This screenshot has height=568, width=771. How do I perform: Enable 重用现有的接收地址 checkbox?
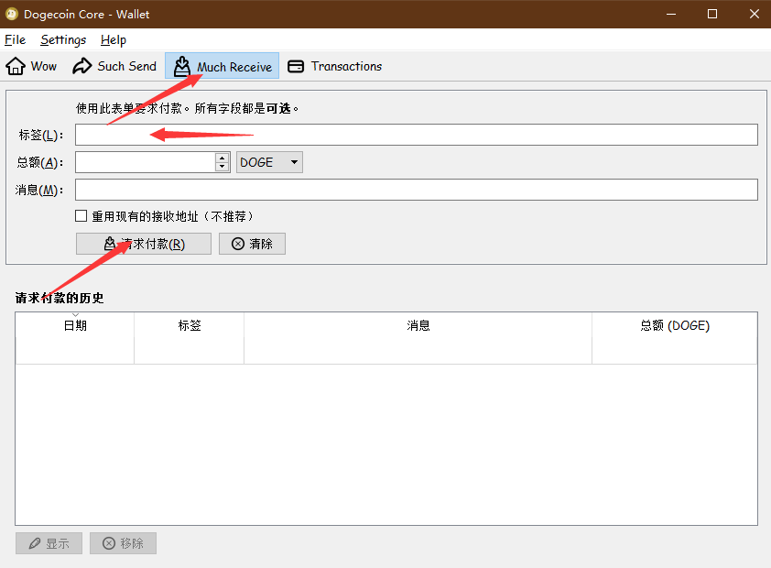tap(81, 216)
